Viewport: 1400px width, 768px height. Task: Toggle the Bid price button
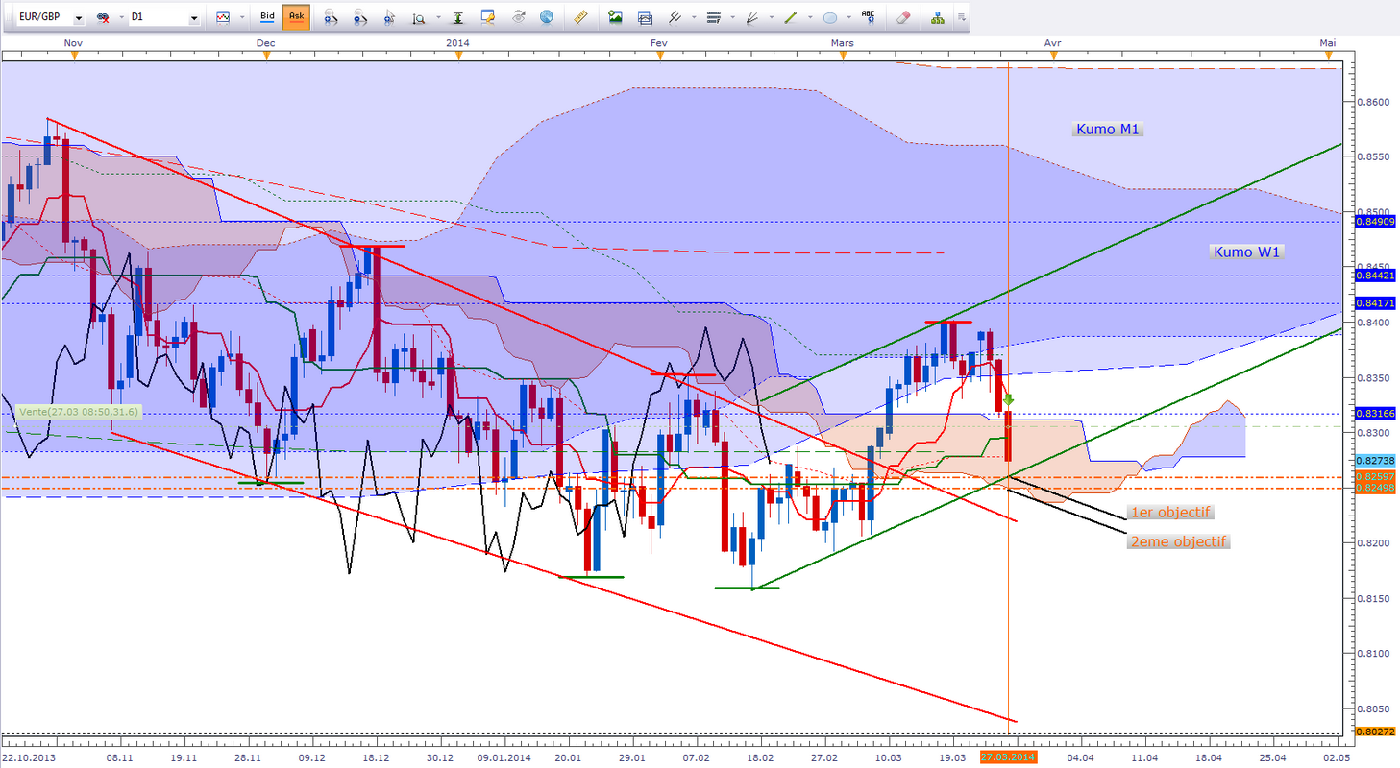tap(268, 17)
